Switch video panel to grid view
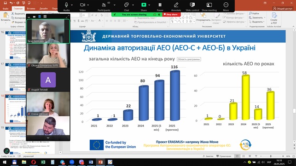Viewport: 296px width, 166px height. pyautogui.click(x=45, y=17)
